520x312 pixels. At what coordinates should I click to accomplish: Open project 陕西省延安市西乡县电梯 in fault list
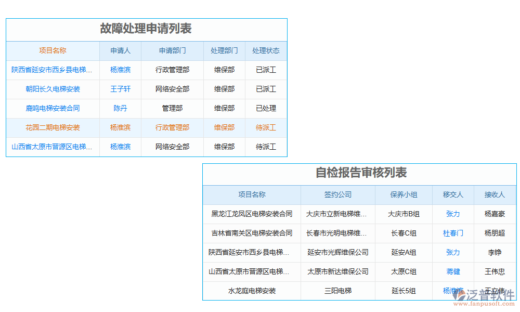click(x=52, y=70)
